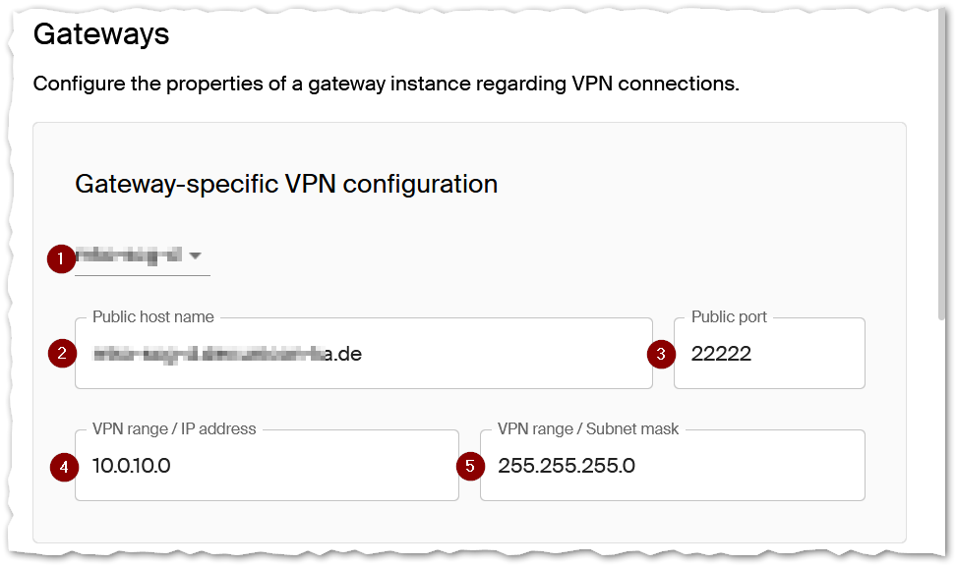
Task: Click the red number 3 callout marker
Action: tap(661, 354)
